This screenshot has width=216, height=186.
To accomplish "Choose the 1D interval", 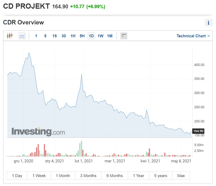I will [91, 36].
